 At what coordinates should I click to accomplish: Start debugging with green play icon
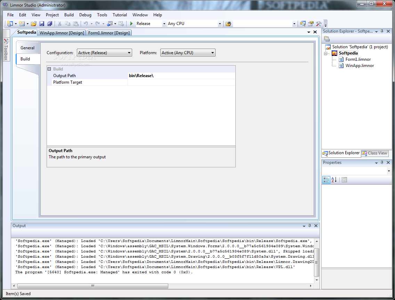pos(131,24)
